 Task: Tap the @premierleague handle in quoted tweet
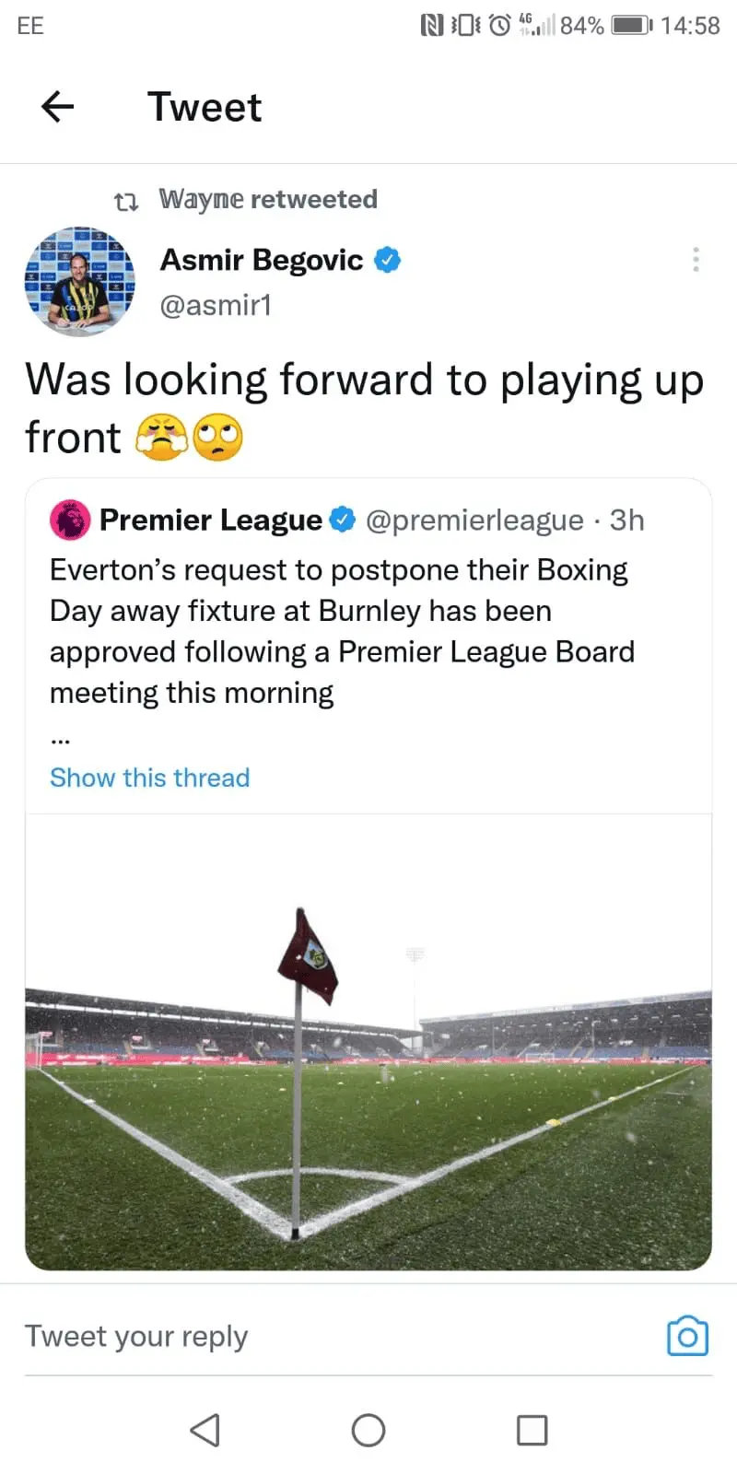pos(474,521)
